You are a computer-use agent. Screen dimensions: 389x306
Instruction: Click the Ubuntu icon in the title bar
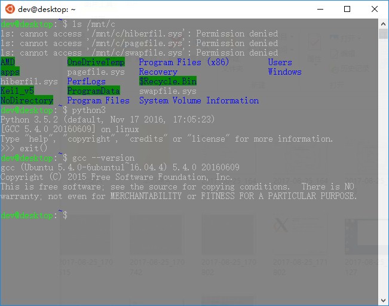click(x=10, y=9)
